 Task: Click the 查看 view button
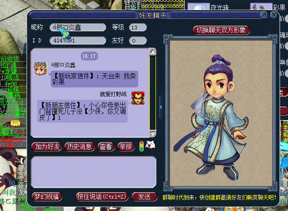(x=106, y=147)
